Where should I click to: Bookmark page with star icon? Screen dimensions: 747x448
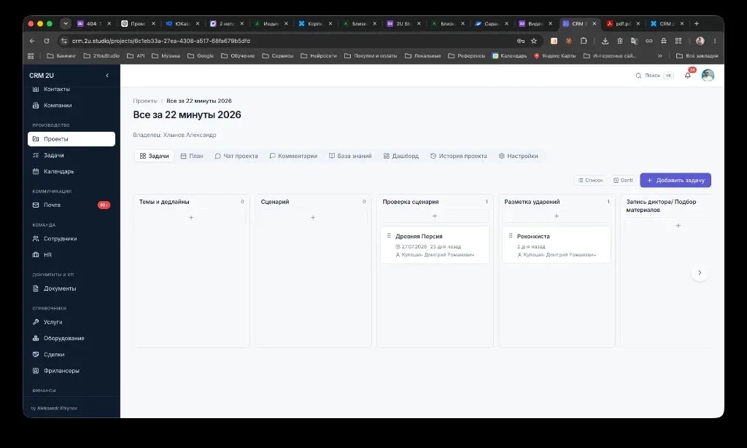pyautogui.click(x=534, y=41)
